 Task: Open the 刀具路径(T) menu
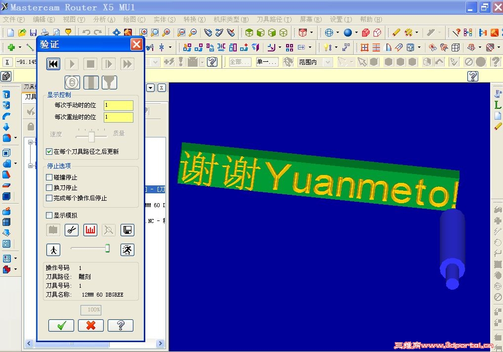click(x=274, y=20)
